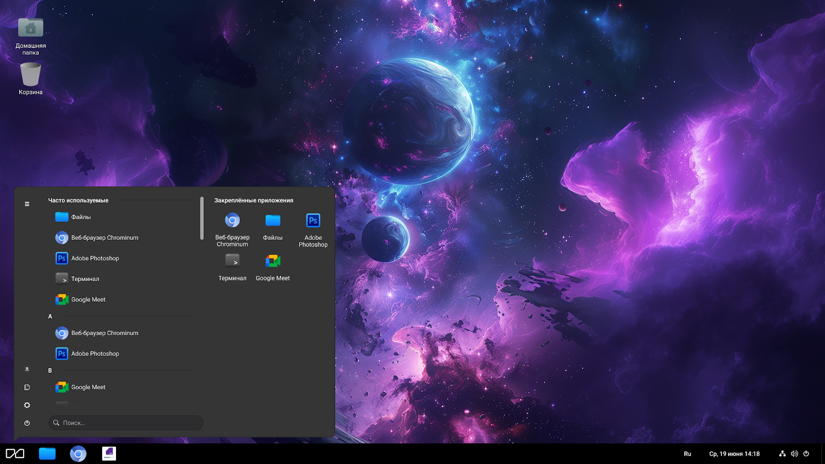Viewport: 825px width, 464px height.
Task: Open Chromium from the taskbar
Action: click(78, 454)
